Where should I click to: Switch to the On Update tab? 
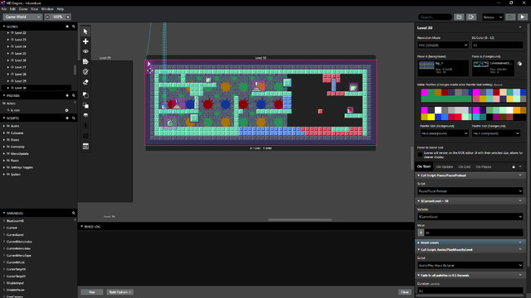tap(445, 166)
